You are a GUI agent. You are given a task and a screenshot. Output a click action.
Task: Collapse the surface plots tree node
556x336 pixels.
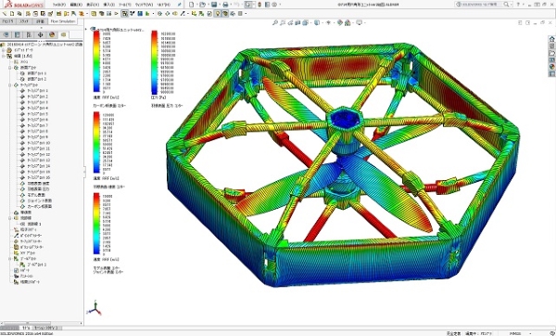pos(10,84)
